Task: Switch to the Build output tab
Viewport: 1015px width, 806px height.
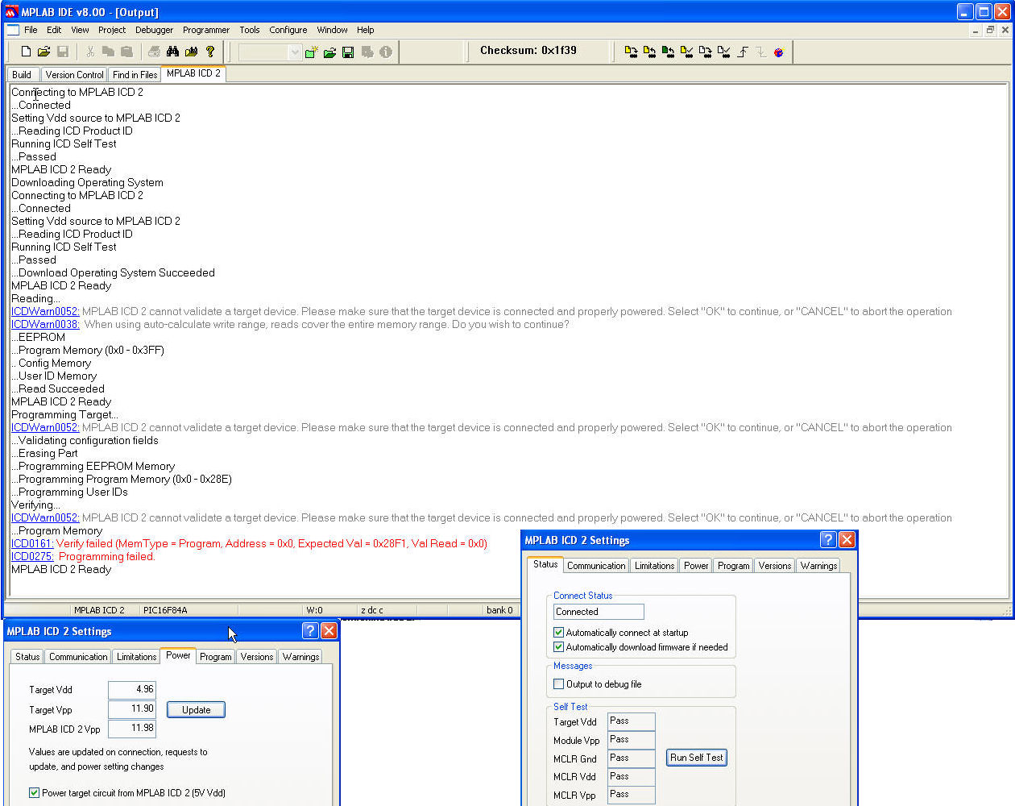Action: pos(22,75)
